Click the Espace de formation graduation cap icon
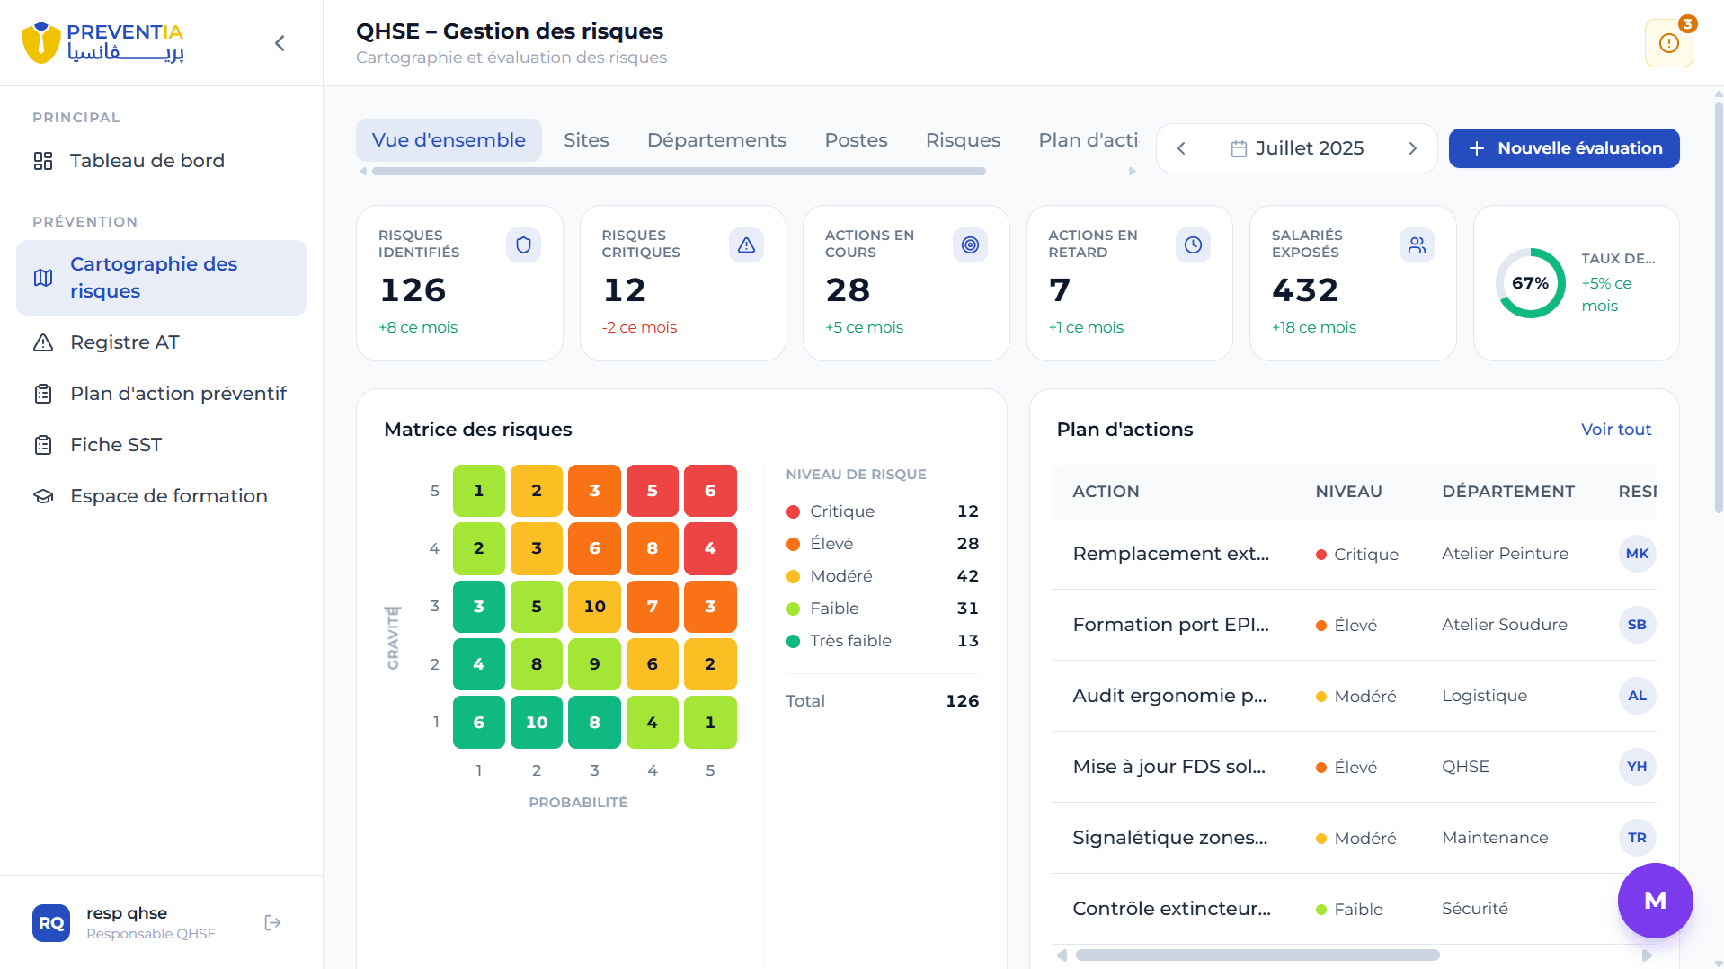The width and height of the screenshot is (1724, 969). pos(43,496)
